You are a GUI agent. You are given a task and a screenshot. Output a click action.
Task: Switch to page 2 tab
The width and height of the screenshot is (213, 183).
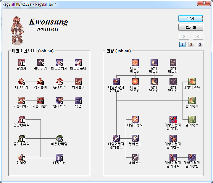click(191, 45)
